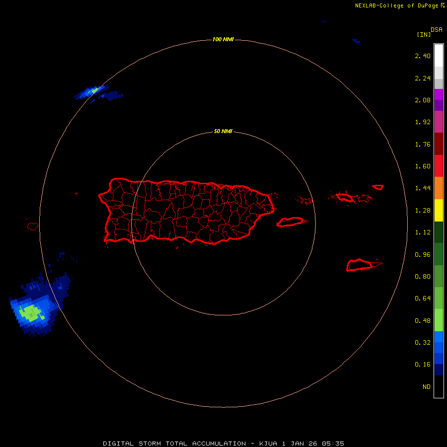Select the 0.48 legend value
The image size is (447, 447).
(x=423, y=321)
